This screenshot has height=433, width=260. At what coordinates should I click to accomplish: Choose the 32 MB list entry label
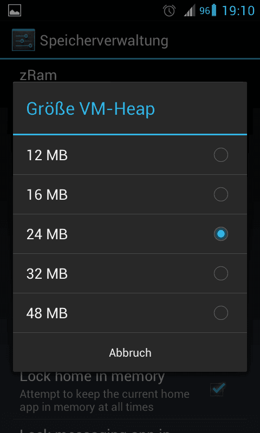[47, 274]
